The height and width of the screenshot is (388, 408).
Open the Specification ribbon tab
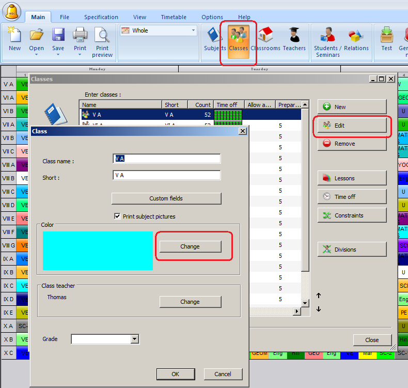101,17
